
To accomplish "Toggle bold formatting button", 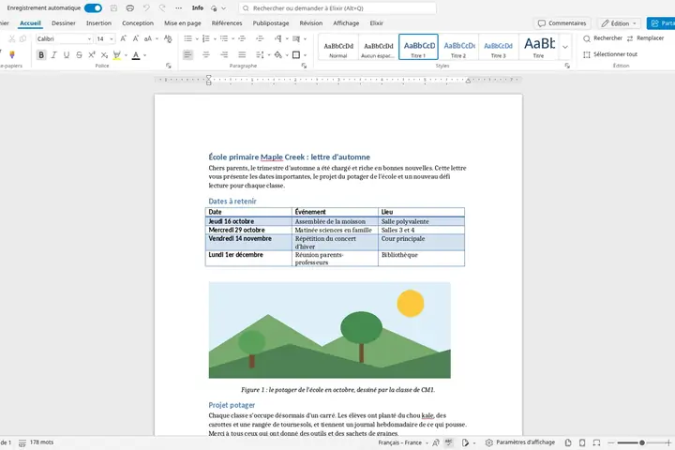I will point(41,55).
